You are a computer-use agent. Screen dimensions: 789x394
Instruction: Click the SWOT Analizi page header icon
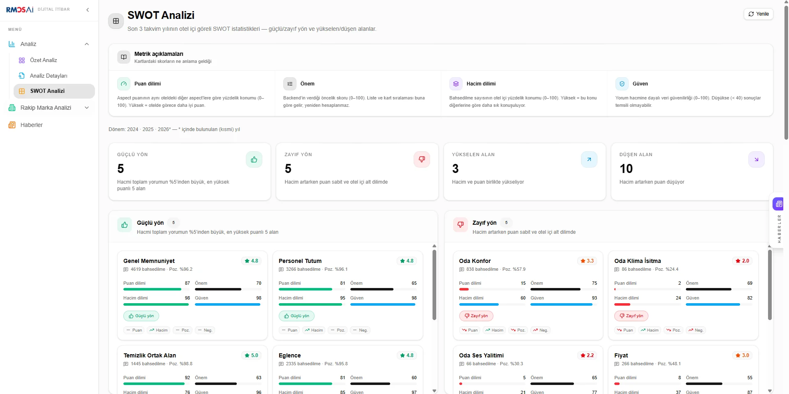(116, 21)
